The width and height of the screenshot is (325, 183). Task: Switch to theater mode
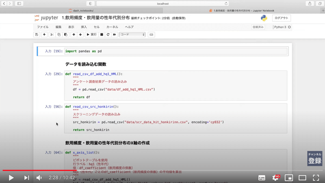(302, 178)
